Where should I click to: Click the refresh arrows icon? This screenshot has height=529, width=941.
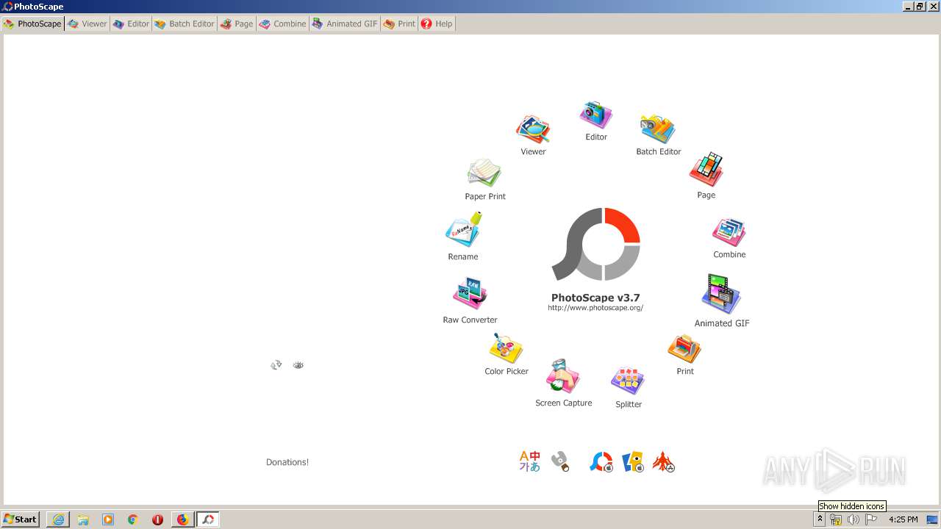click(x=276, y=364)
